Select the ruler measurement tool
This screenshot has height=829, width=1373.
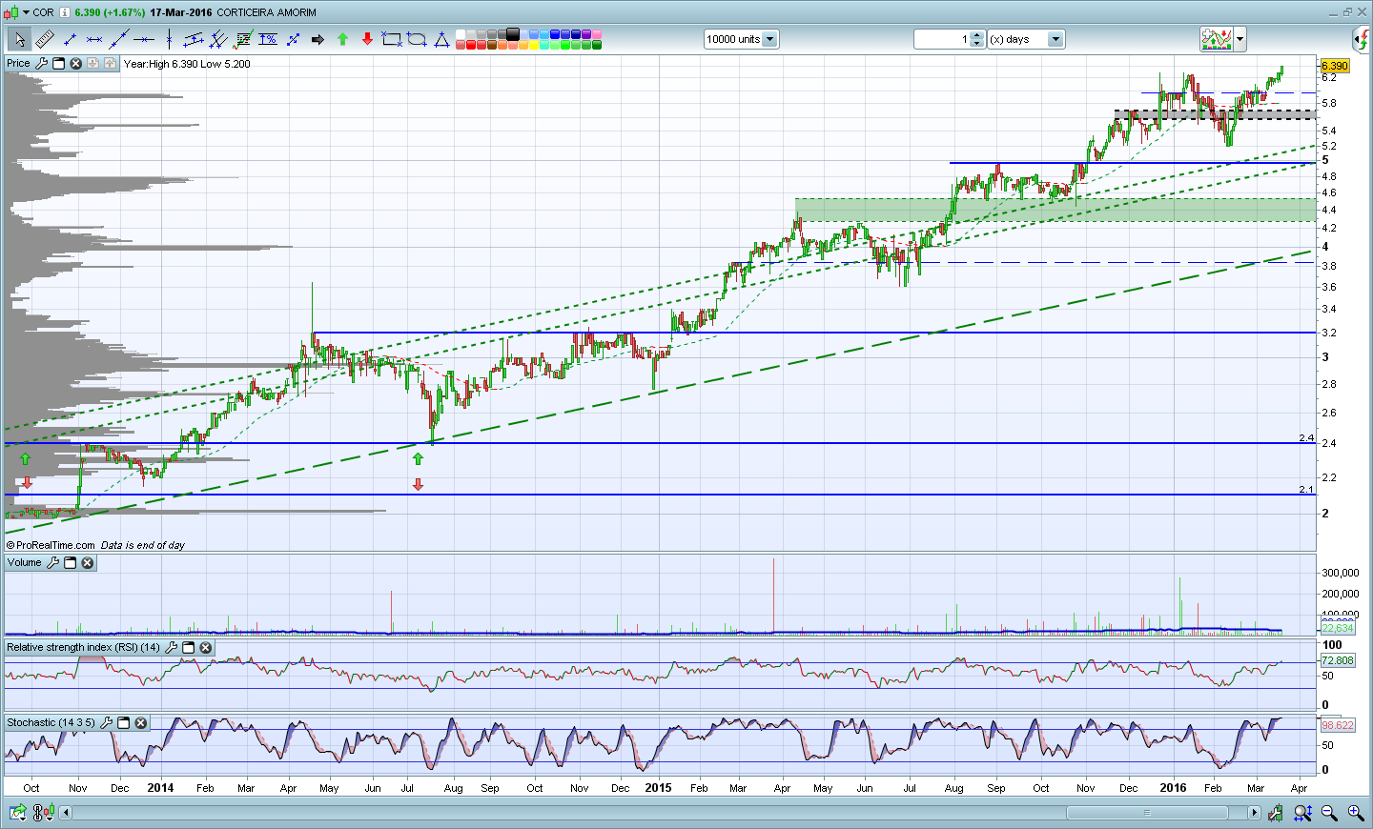pos(45,39)
